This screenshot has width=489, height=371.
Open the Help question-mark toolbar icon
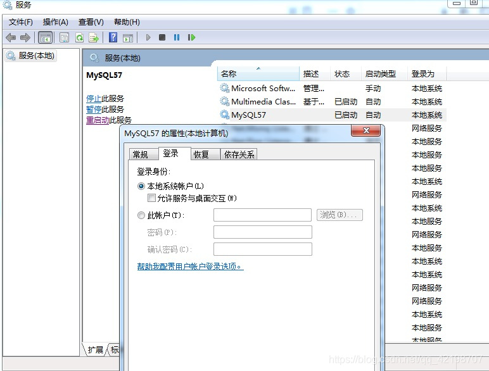pyautogui.click(x=113, y=37)
